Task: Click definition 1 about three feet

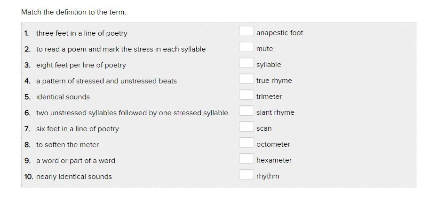Action: 81,33
